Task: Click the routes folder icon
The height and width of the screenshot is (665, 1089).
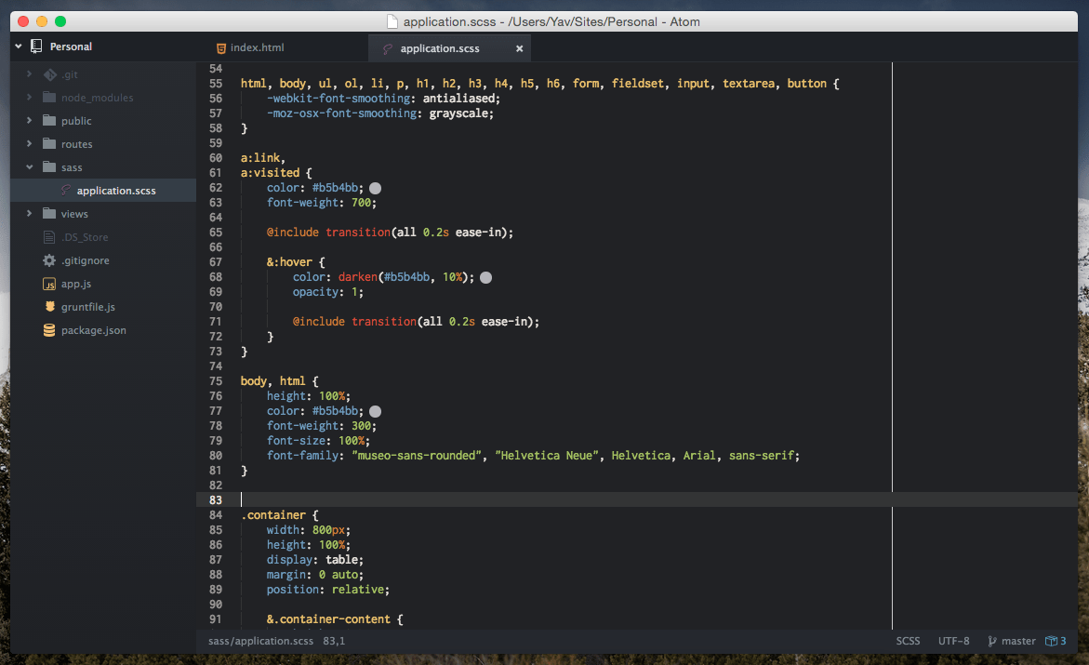Action: (49, 144)
